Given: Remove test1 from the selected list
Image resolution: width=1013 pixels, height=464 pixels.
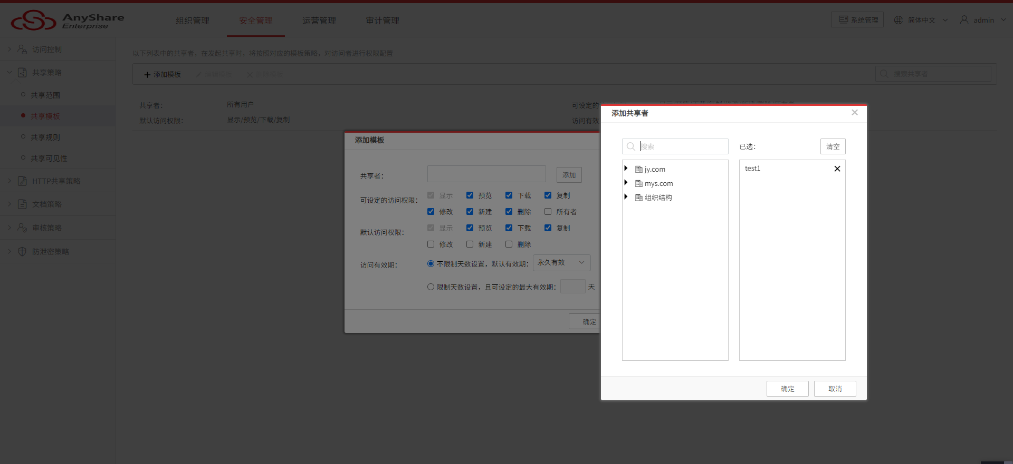Looking at the screenshot, I should pyautogui.click(x=837, y=169).
